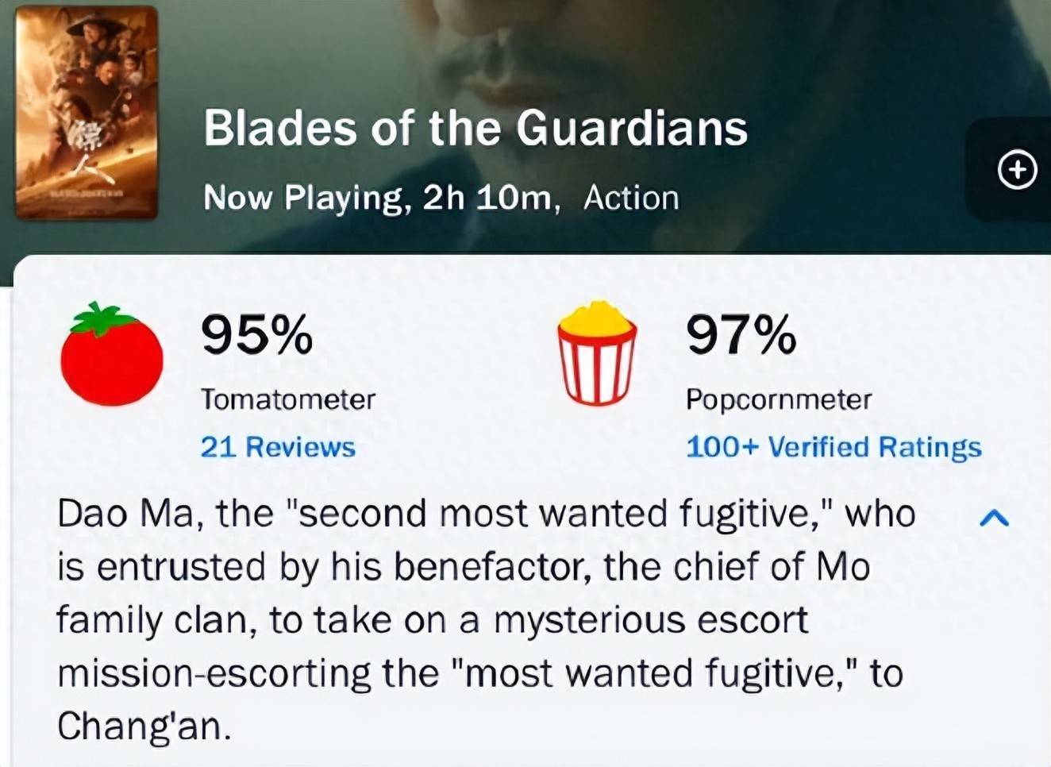Click the 95% Tomatometer score

(256, 335)
